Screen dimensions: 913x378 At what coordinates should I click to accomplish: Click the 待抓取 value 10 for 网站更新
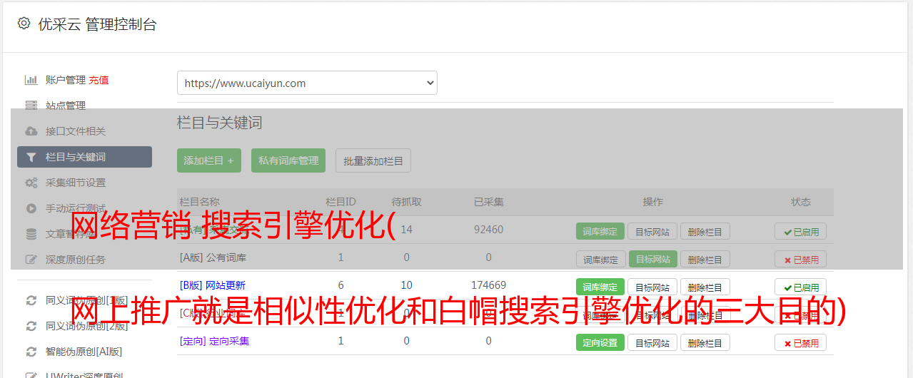pyautogui.click(x=407, y=285)
